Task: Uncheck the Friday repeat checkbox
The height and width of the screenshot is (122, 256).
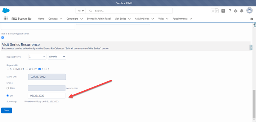Action: [x=39, y=69]
